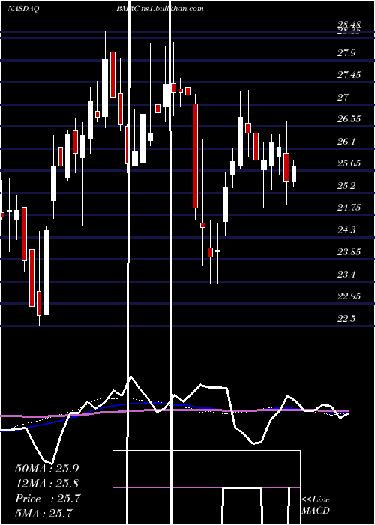
Task: Click the 27 price axis label
Action: click(343, 97)
